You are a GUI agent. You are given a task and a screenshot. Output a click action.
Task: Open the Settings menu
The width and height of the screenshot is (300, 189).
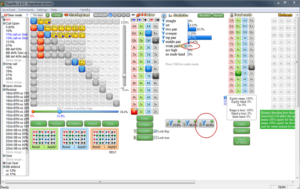click(42, 10)
